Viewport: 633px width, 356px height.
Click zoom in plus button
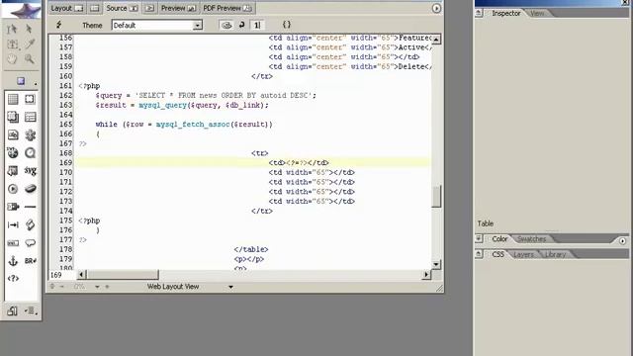(107, 287)
